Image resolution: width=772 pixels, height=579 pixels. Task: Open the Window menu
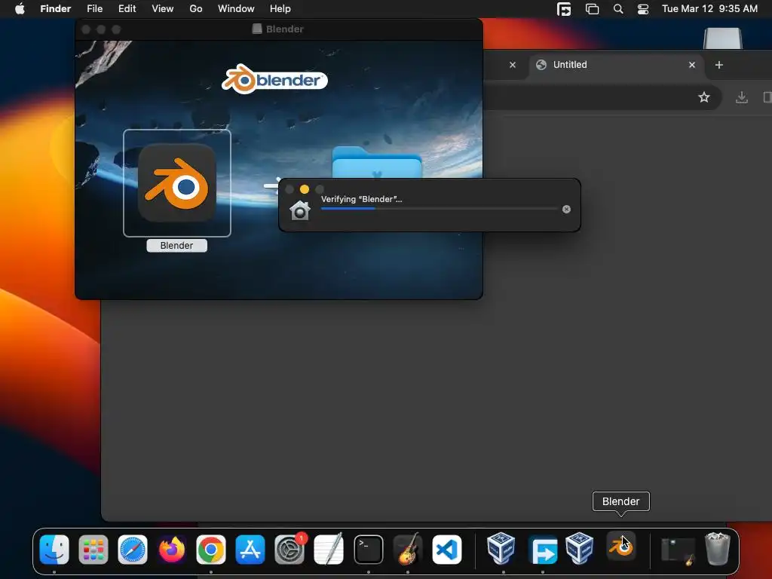pyautogui.click(x=236, y=9)
